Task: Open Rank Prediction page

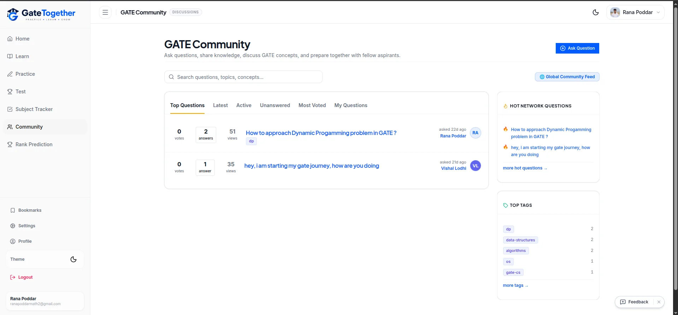Action: click(x=45, y=144)
